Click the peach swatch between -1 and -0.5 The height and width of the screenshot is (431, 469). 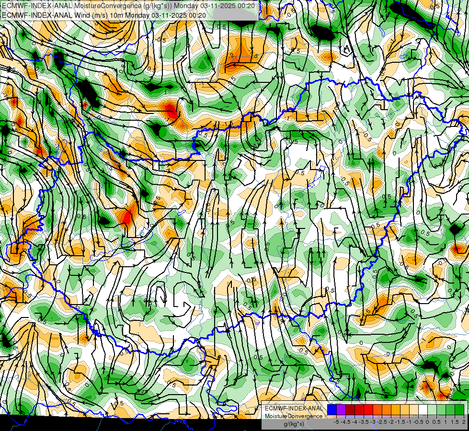coord(414,409)
